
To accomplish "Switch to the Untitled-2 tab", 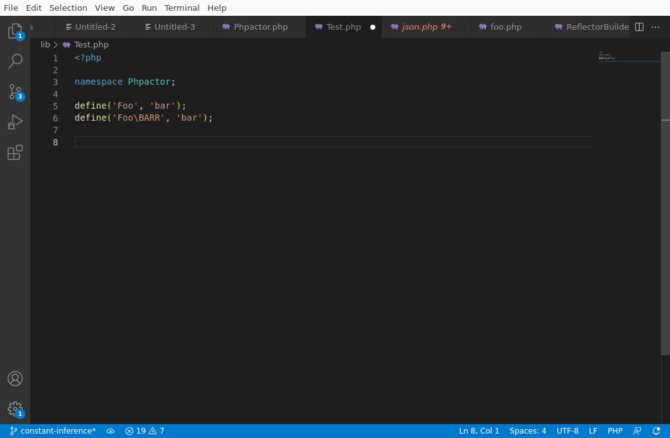I will [x=94, y=27].
